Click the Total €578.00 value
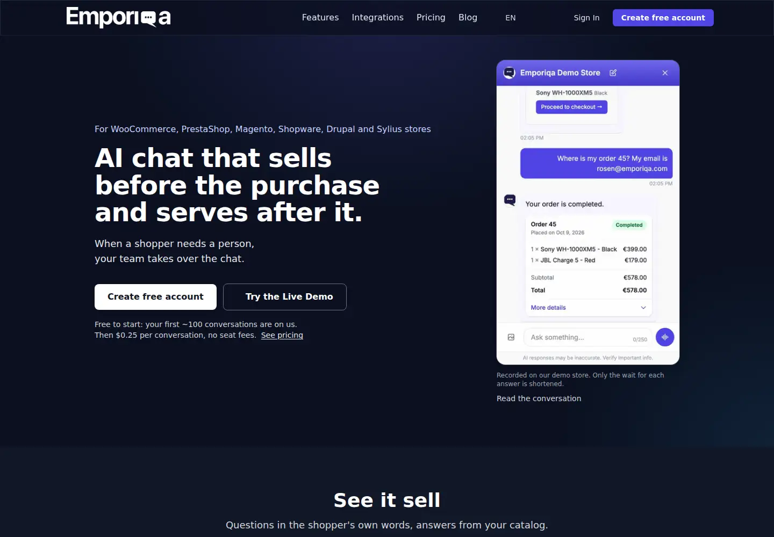This screenshot has height=537, width=774. pyautogui.click(x=634, y=290)
